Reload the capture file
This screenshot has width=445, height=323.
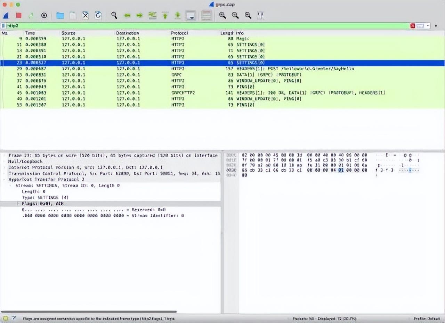(x=98, y=15)
